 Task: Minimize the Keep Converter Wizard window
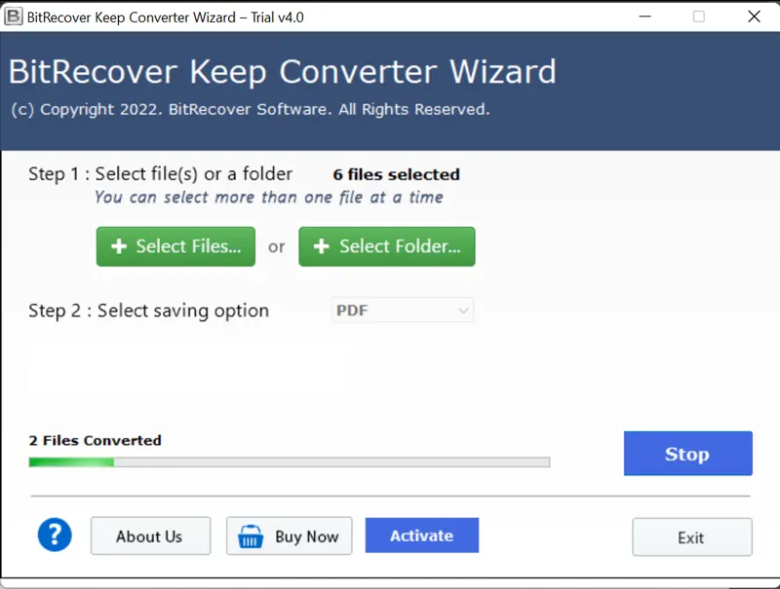tap(642, 17)
